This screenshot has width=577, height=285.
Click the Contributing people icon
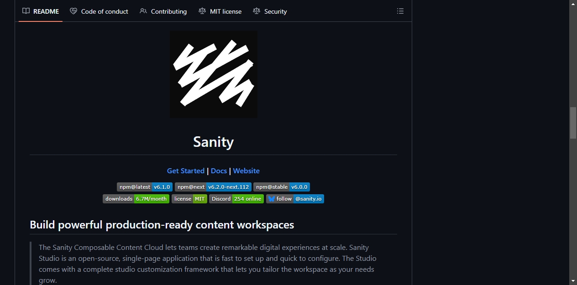(x=143, y=11)
